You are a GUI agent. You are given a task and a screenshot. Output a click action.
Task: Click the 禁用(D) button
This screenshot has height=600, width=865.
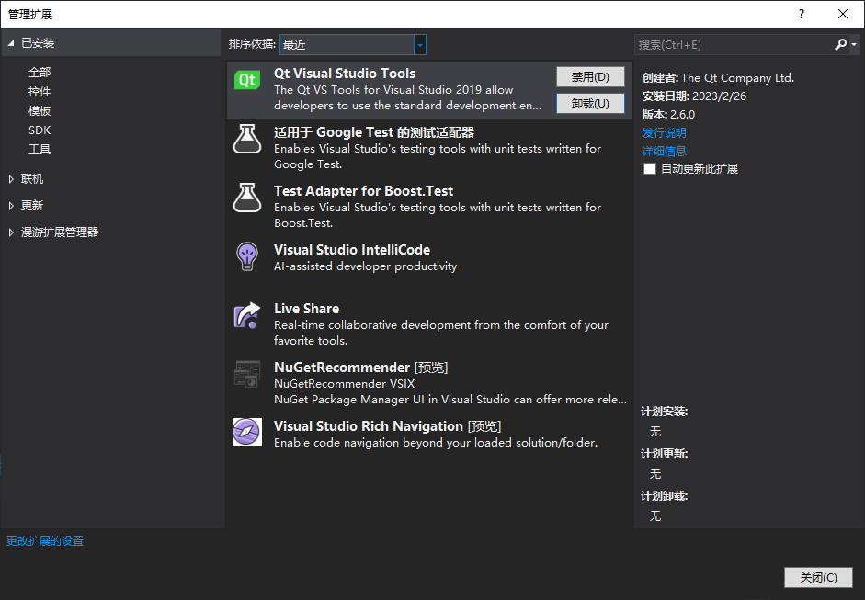coord(590,77)
